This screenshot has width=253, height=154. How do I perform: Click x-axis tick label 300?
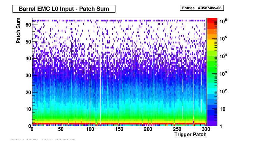coord(206,129)
